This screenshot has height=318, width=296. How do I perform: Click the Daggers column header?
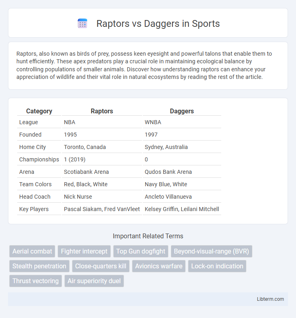click(x=182, y=111)
